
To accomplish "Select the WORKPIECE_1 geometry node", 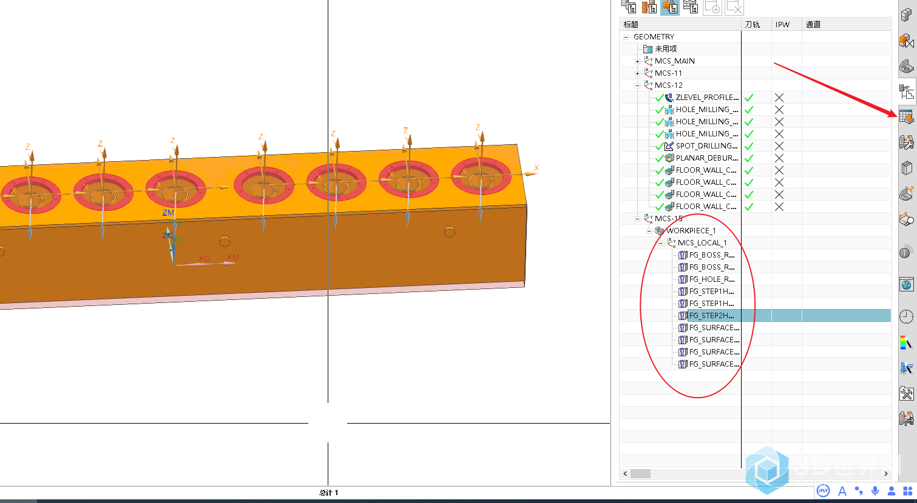I will point(691,231).
